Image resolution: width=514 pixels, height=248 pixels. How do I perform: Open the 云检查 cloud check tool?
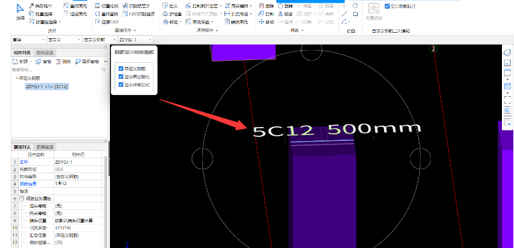coord(172,14)
